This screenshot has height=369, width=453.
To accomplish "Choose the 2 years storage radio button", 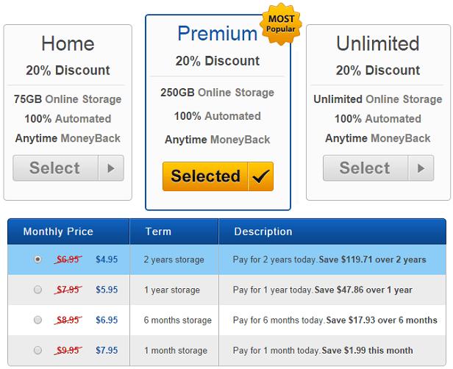I will pos(38,259).
